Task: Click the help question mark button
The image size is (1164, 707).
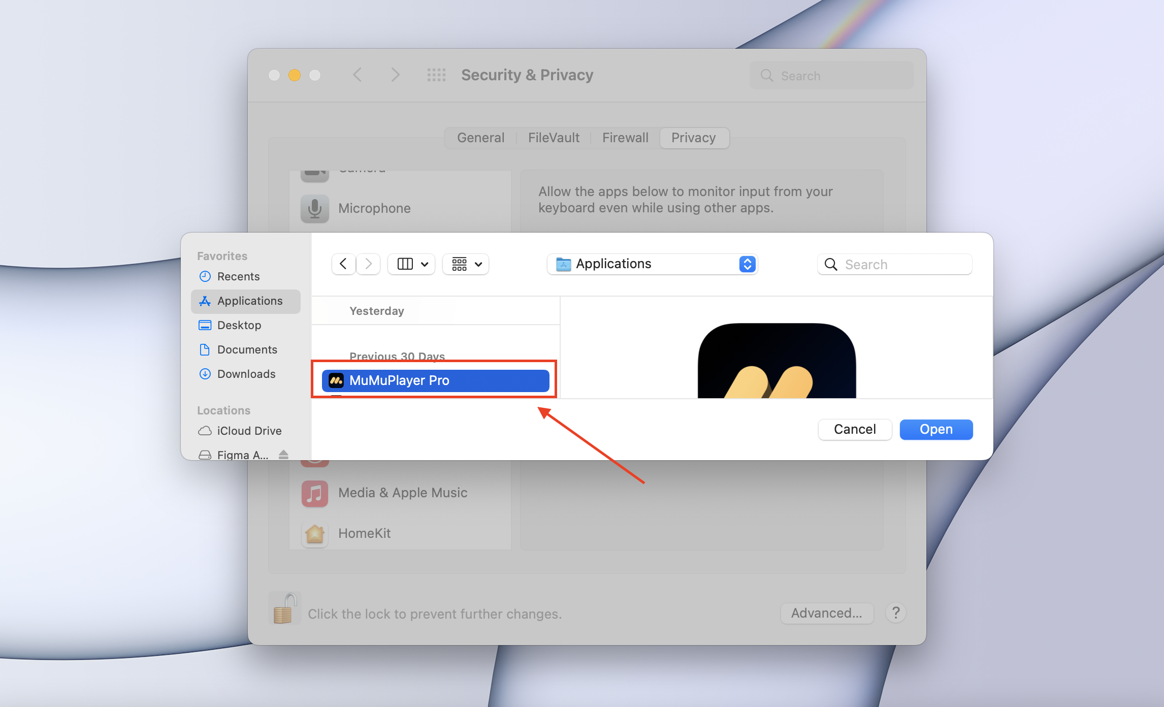Action: pyautogui.click(x=895, y=613)
